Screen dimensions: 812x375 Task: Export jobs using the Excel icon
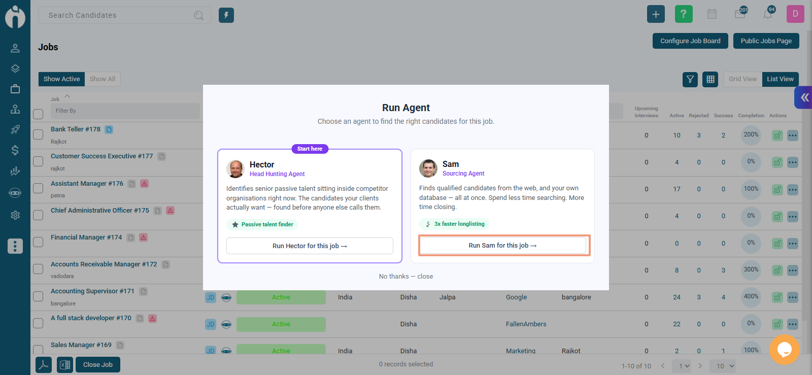click(x=65, y=364)
